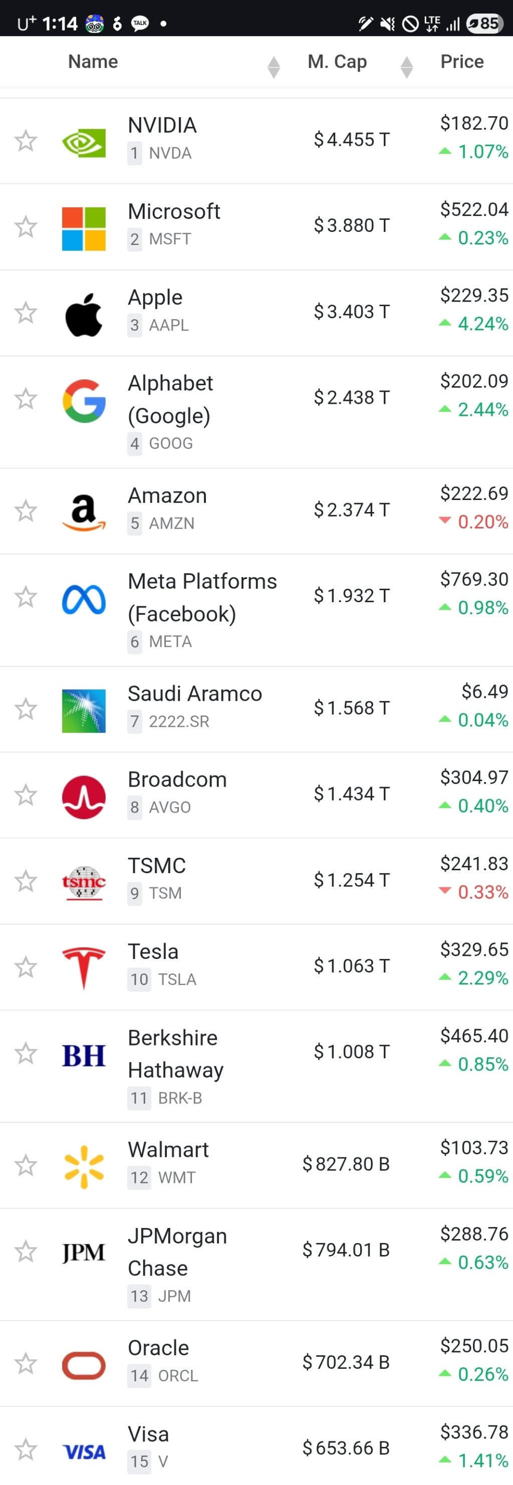513x1485 pixels.
Task: Open the Microsoft logo icon
Action: coord(84,228)
